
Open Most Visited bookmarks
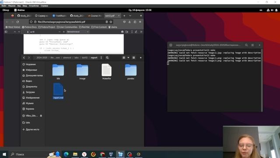[13, 27]
